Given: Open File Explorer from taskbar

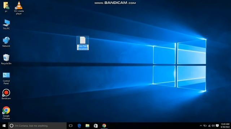Looking at the screenshot, I should pos(87,126).
